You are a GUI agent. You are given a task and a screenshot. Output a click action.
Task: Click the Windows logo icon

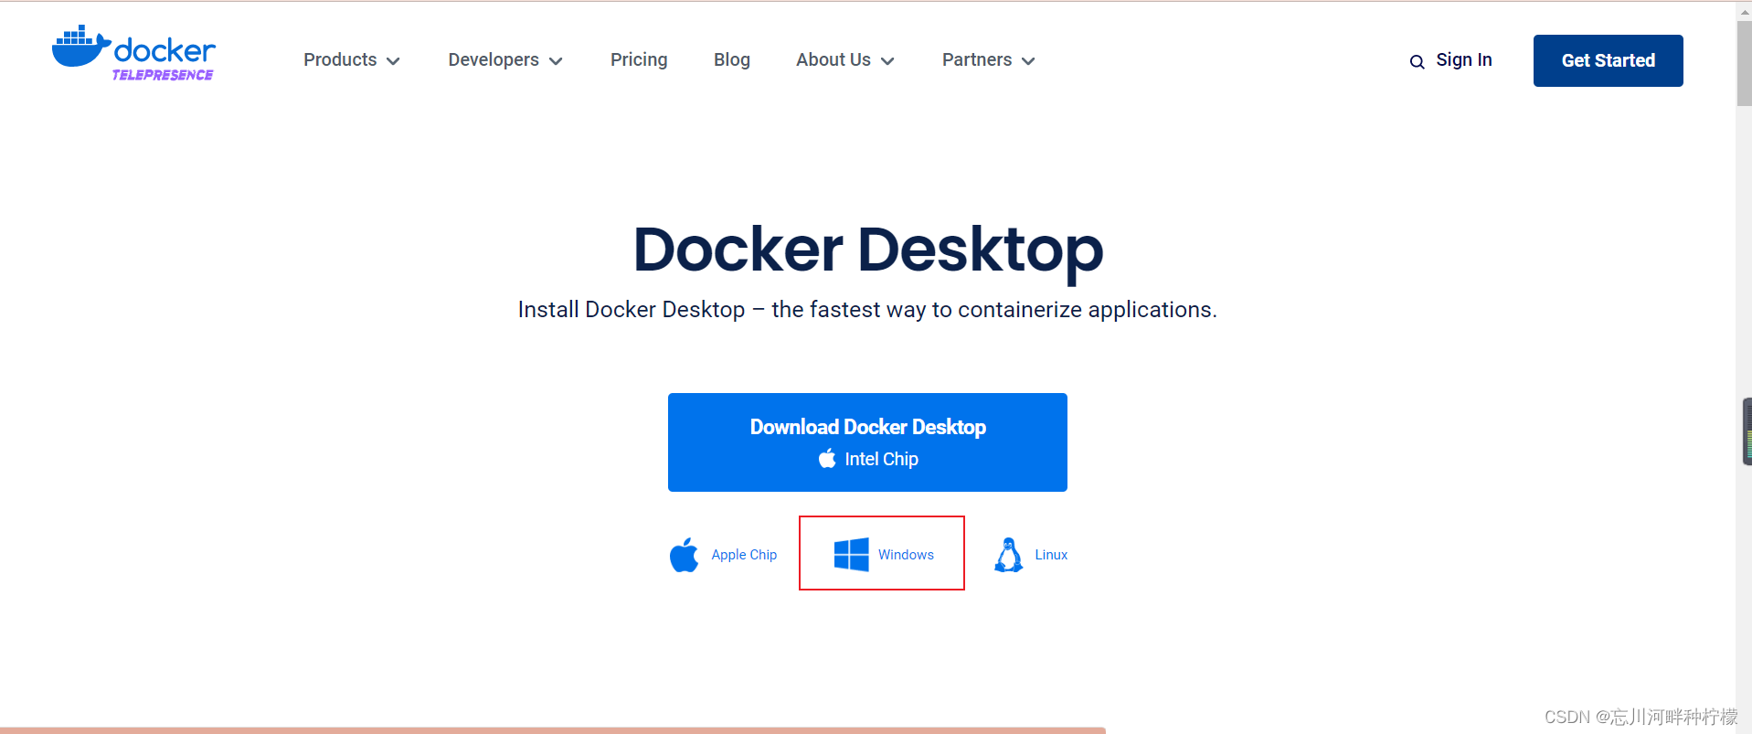click(x=851, y=555)
